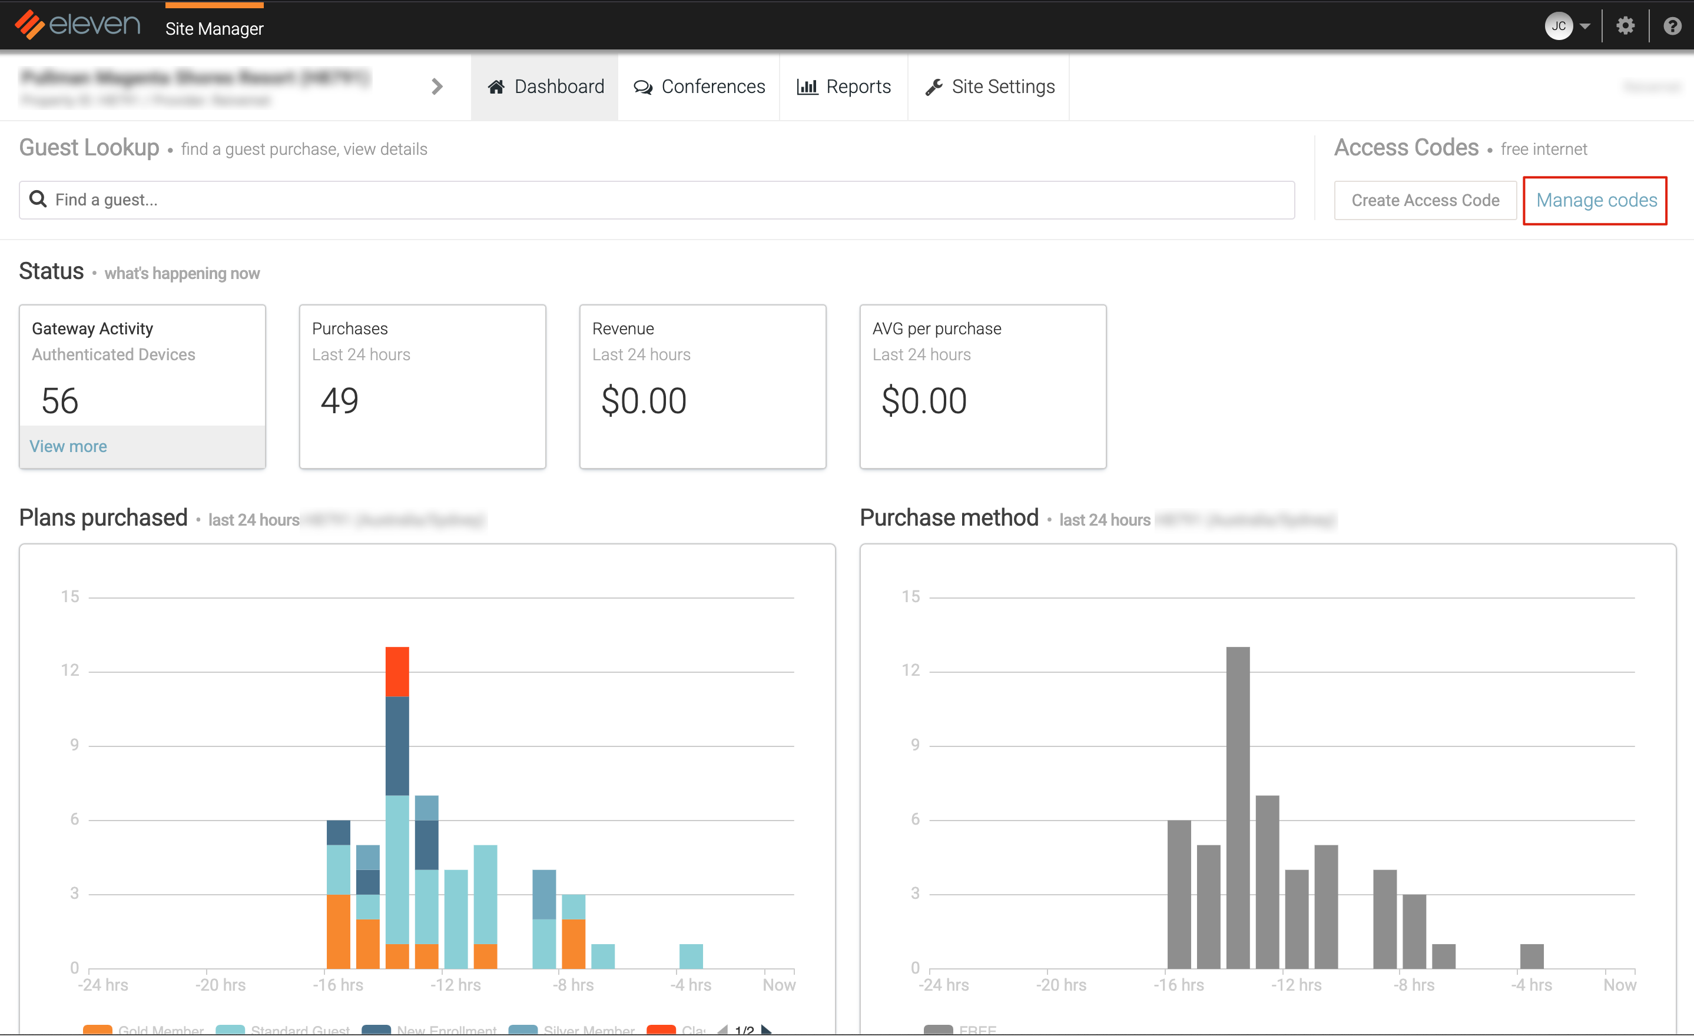Click the "free internet" subtitle text

[1543, 149]
